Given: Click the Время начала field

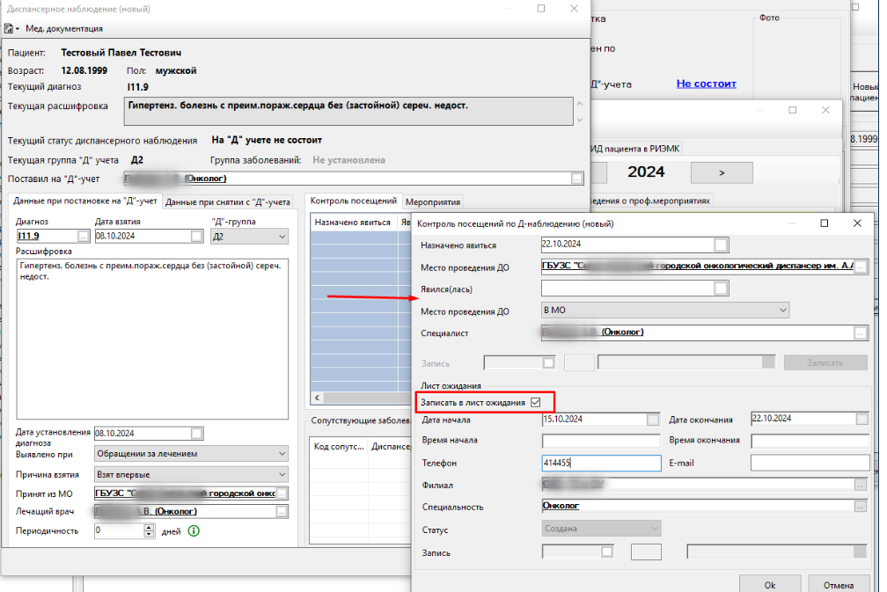Looking at the screenshot, I should coord(601,441).
